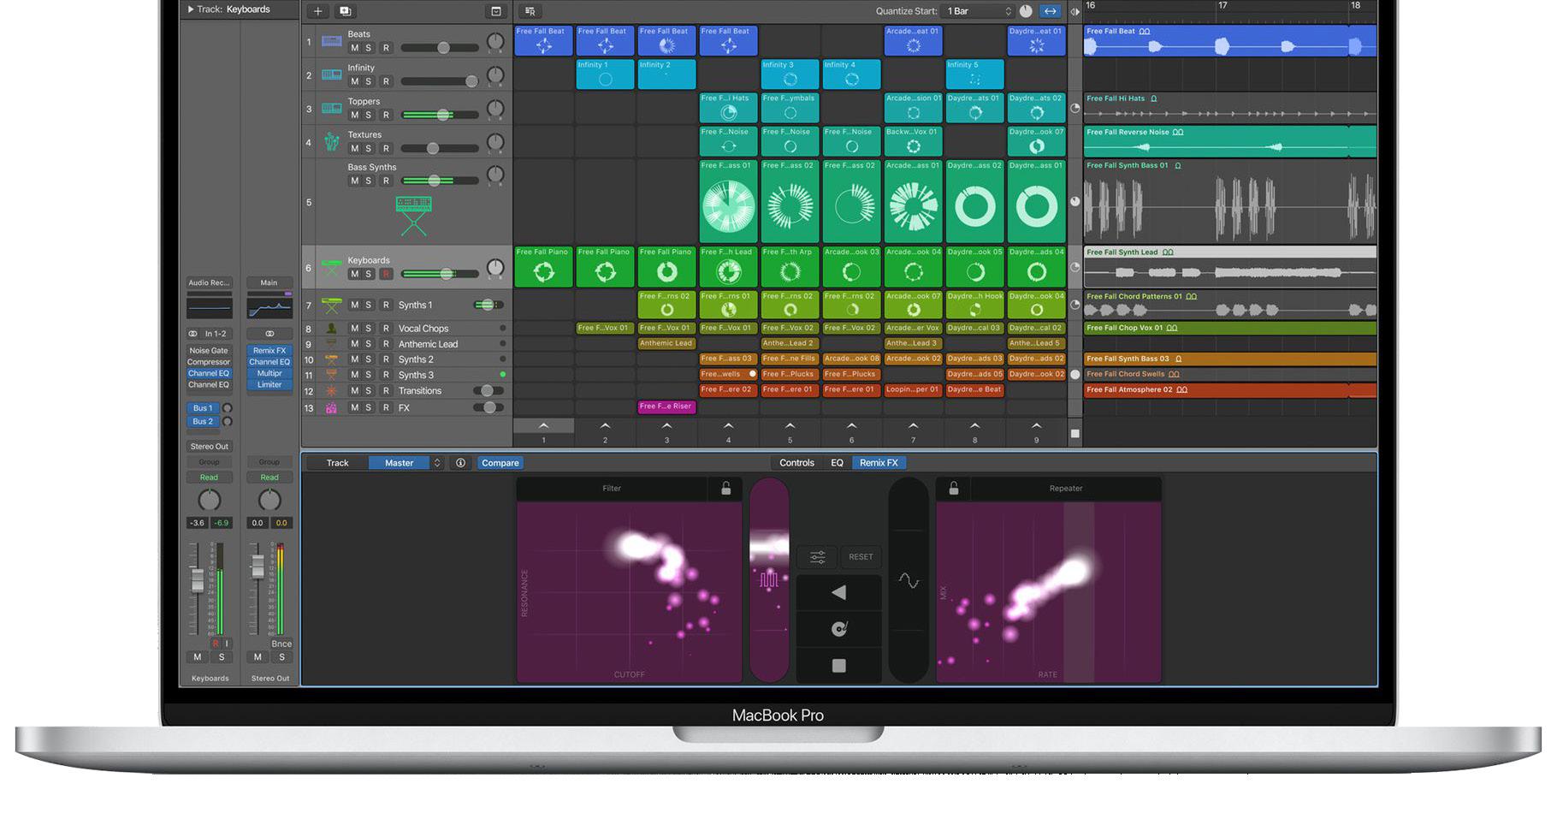This screenshot has height=825, width=1557.
Task: Click the Toppers track instrument icon
Action: (x=331, y=108)
